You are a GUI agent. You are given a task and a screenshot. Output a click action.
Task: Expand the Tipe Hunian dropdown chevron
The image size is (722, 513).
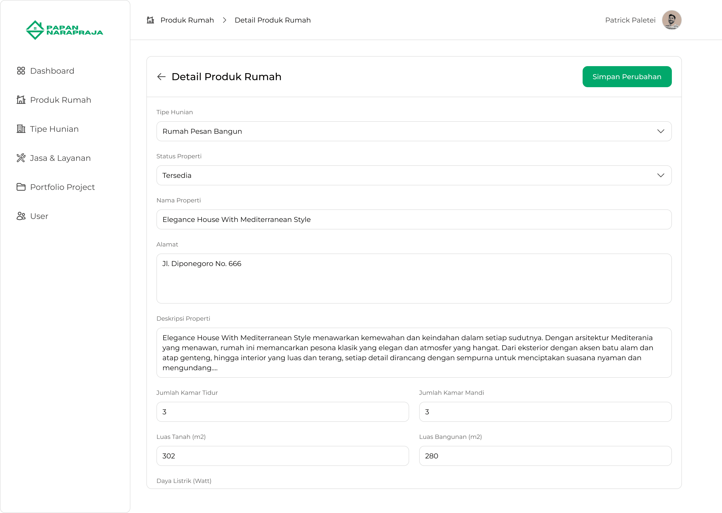pos(660,132)
